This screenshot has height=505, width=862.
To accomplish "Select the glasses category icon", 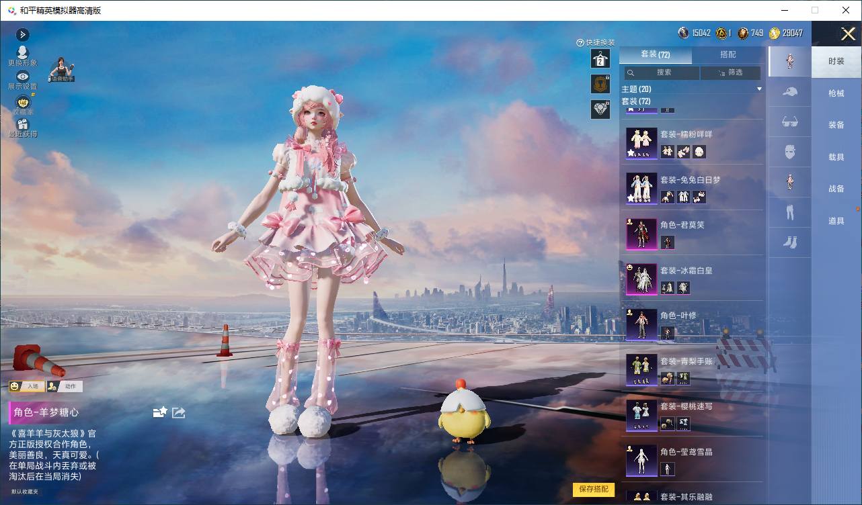I will coord(790,122).
